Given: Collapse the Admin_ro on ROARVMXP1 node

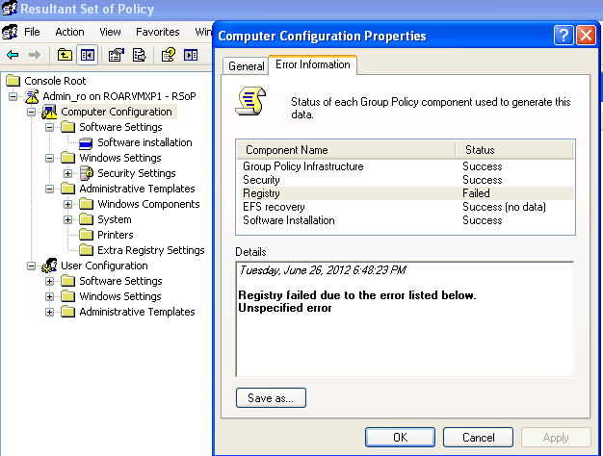Looking at the screenshot, I should coord(13,96).
